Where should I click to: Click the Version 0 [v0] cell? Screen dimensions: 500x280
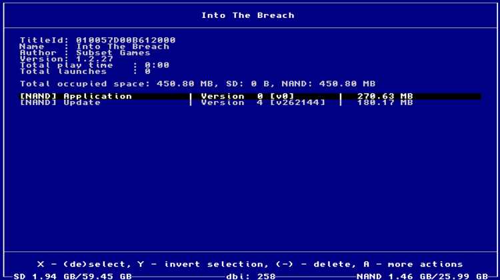[247, 96]
